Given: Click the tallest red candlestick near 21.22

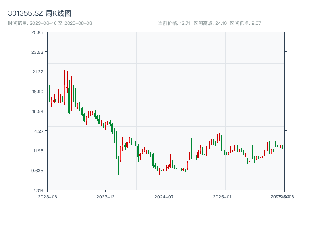Looking at the screenshot, I should [65, 87].
